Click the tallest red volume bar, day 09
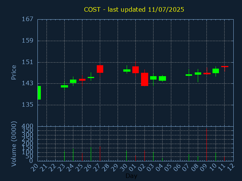The image size is (242, 181). pyautogui.click(x=207, y=145)
